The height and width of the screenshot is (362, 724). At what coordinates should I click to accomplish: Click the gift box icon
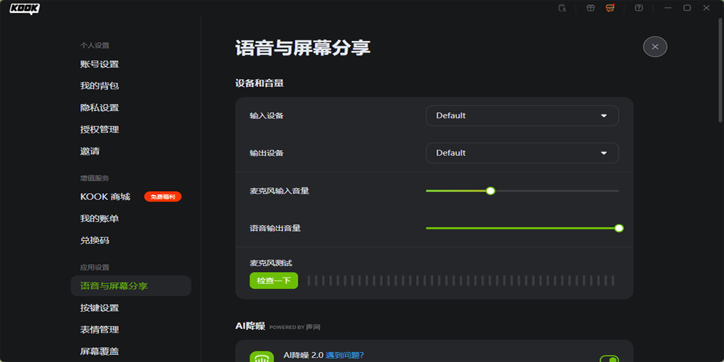point(591,8)
